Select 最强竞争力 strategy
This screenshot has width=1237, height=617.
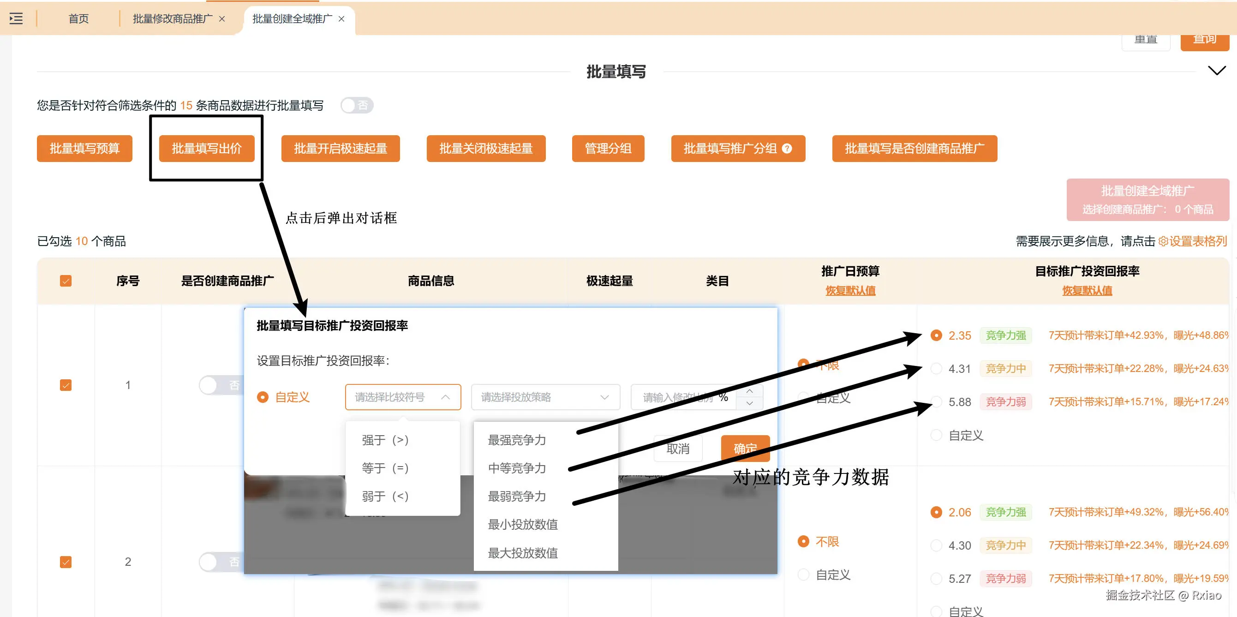[545, 440]
